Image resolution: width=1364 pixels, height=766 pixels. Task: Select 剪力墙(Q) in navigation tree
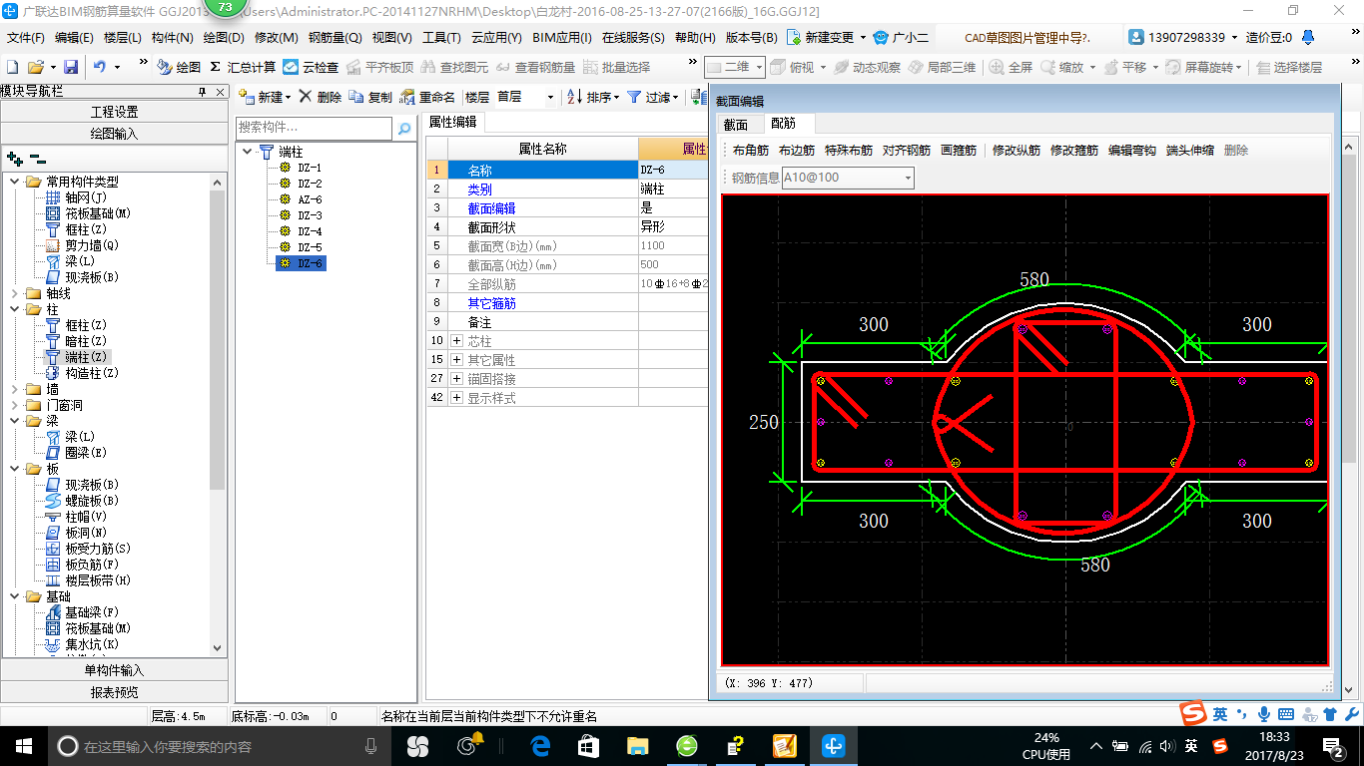[91, 245]
